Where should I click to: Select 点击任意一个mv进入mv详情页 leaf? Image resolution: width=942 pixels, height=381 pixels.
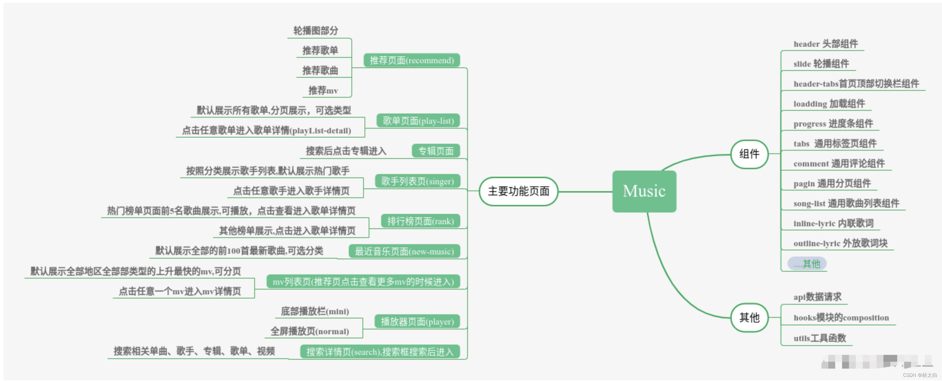click(180, 291)
